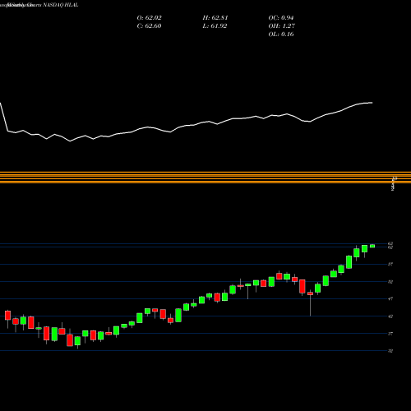Select the high value H: 62.81
The height and width of the screenshot is (411, 411).
(x=215, y=18)
